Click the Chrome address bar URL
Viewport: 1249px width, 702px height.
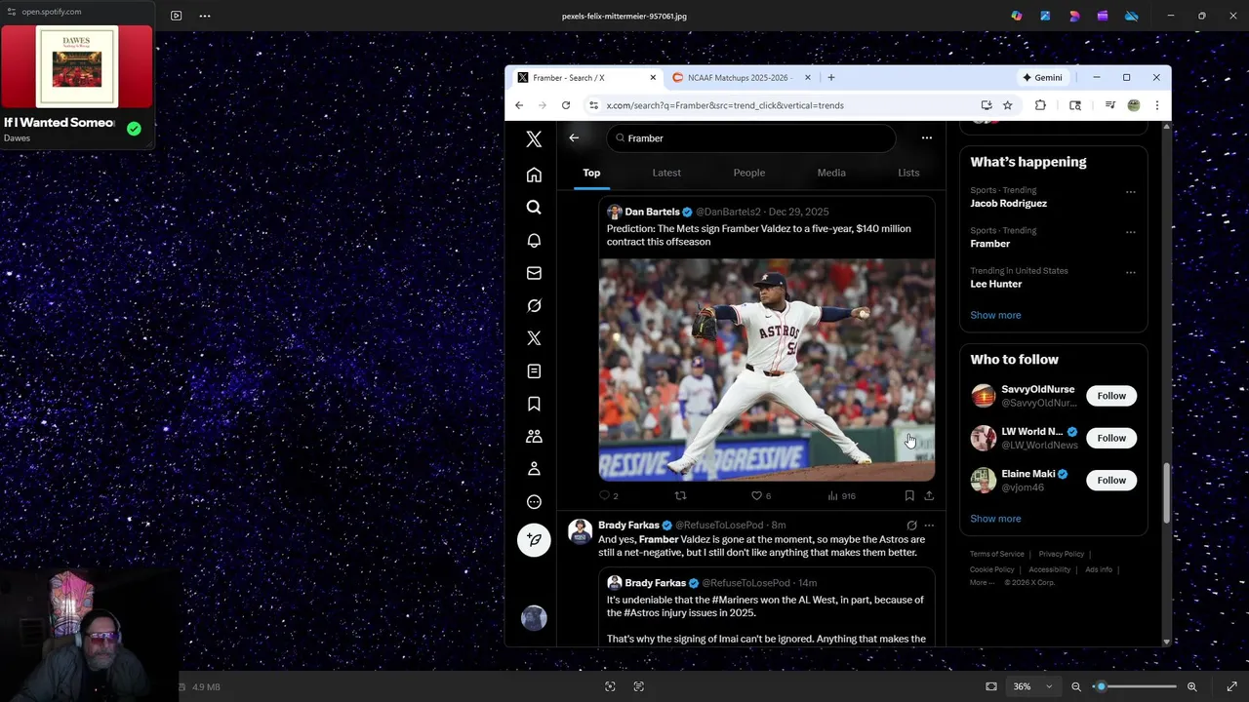[724, 105]
